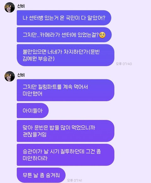Tap the text 김예원 부승관 in third bubble
The image size is (151, 183).
(39, 59)
